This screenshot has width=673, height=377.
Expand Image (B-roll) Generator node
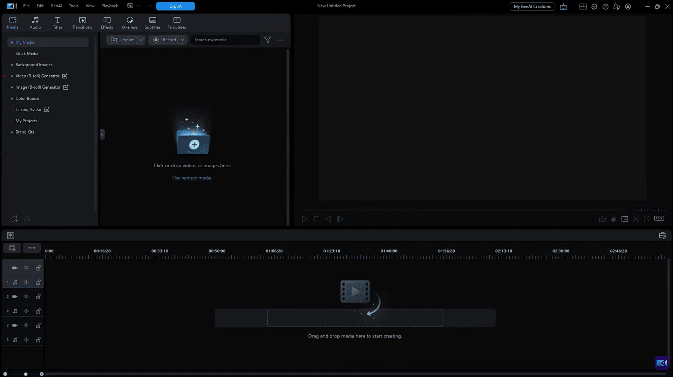click(x=12, y=87)
